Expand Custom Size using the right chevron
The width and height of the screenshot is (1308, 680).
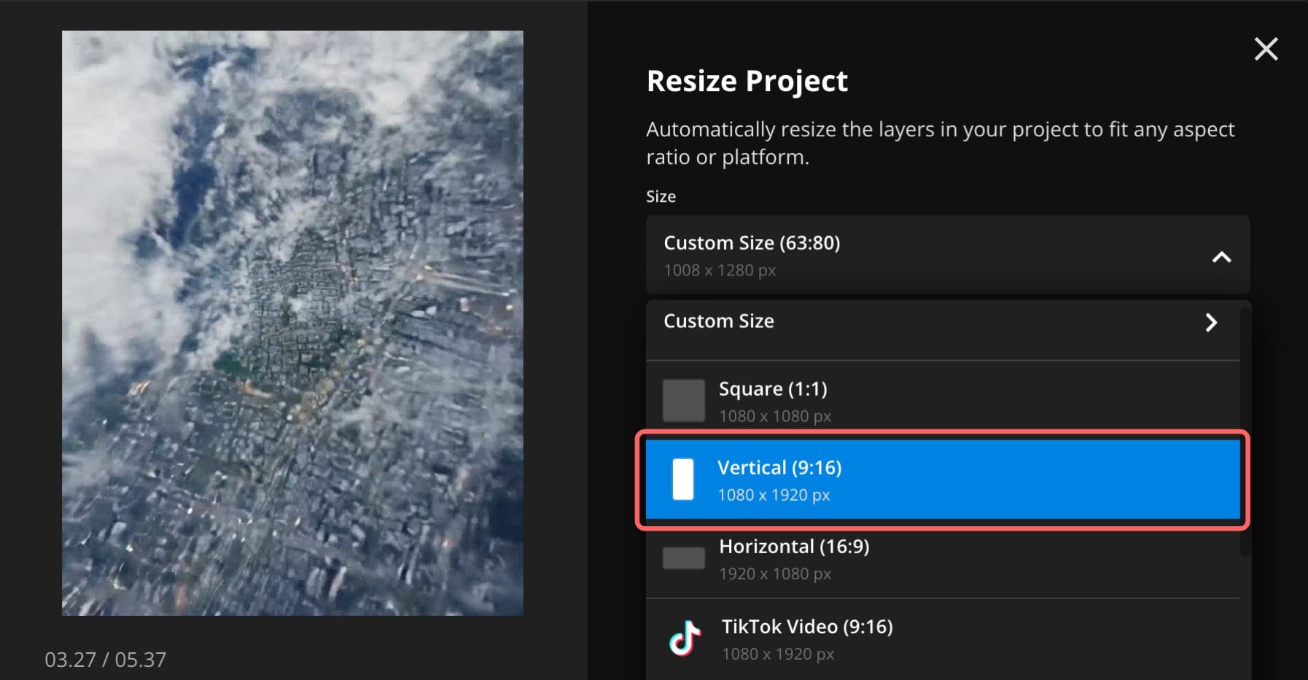[1211, 322]
